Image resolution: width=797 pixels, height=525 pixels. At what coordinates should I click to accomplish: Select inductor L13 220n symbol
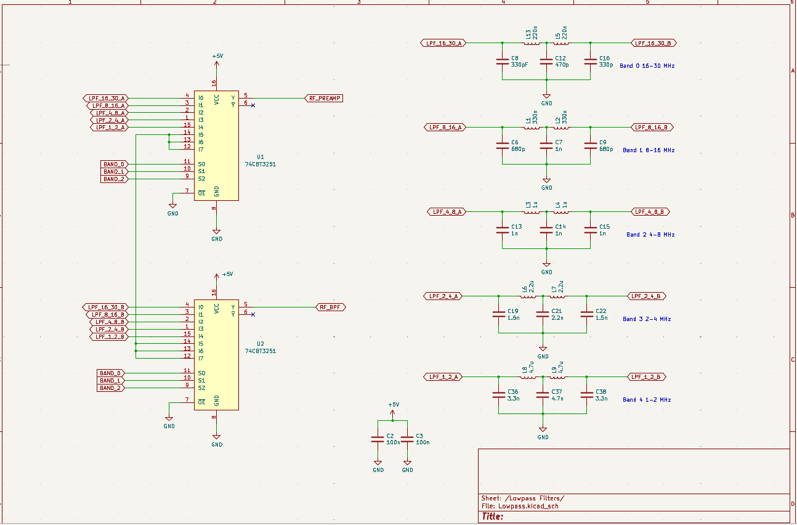coord(531,43)
